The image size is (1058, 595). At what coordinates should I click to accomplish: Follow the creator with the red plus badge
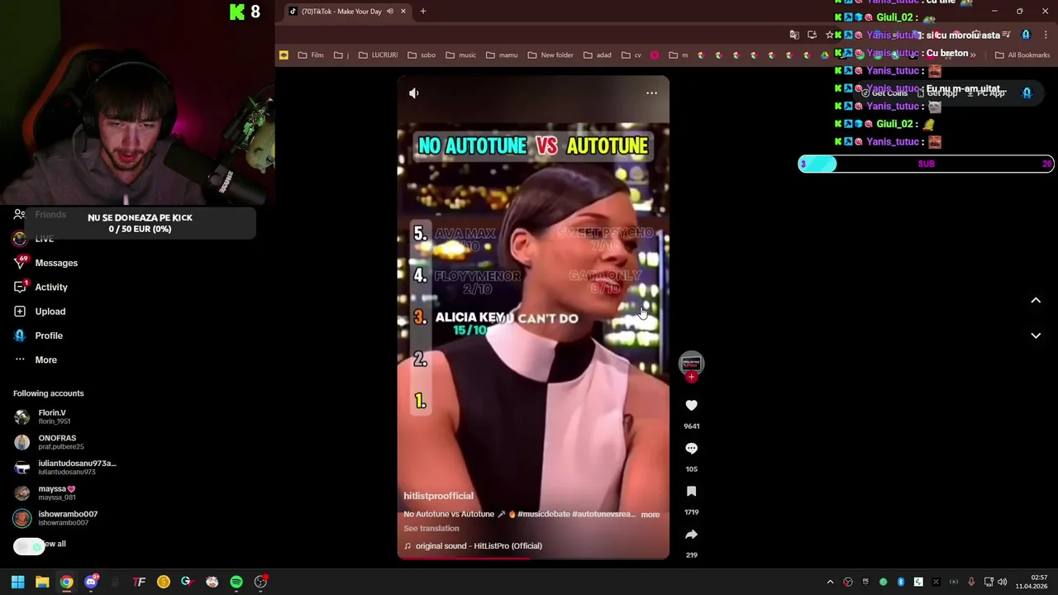click(691, 377)
